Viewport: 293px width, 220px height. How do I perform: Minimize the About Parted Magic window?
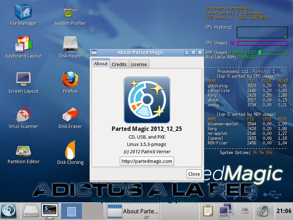(187, 53)
